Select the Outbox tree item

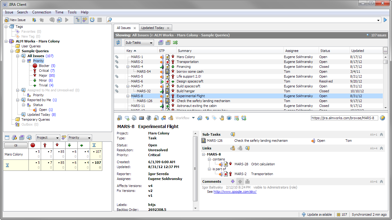(27, 124)
